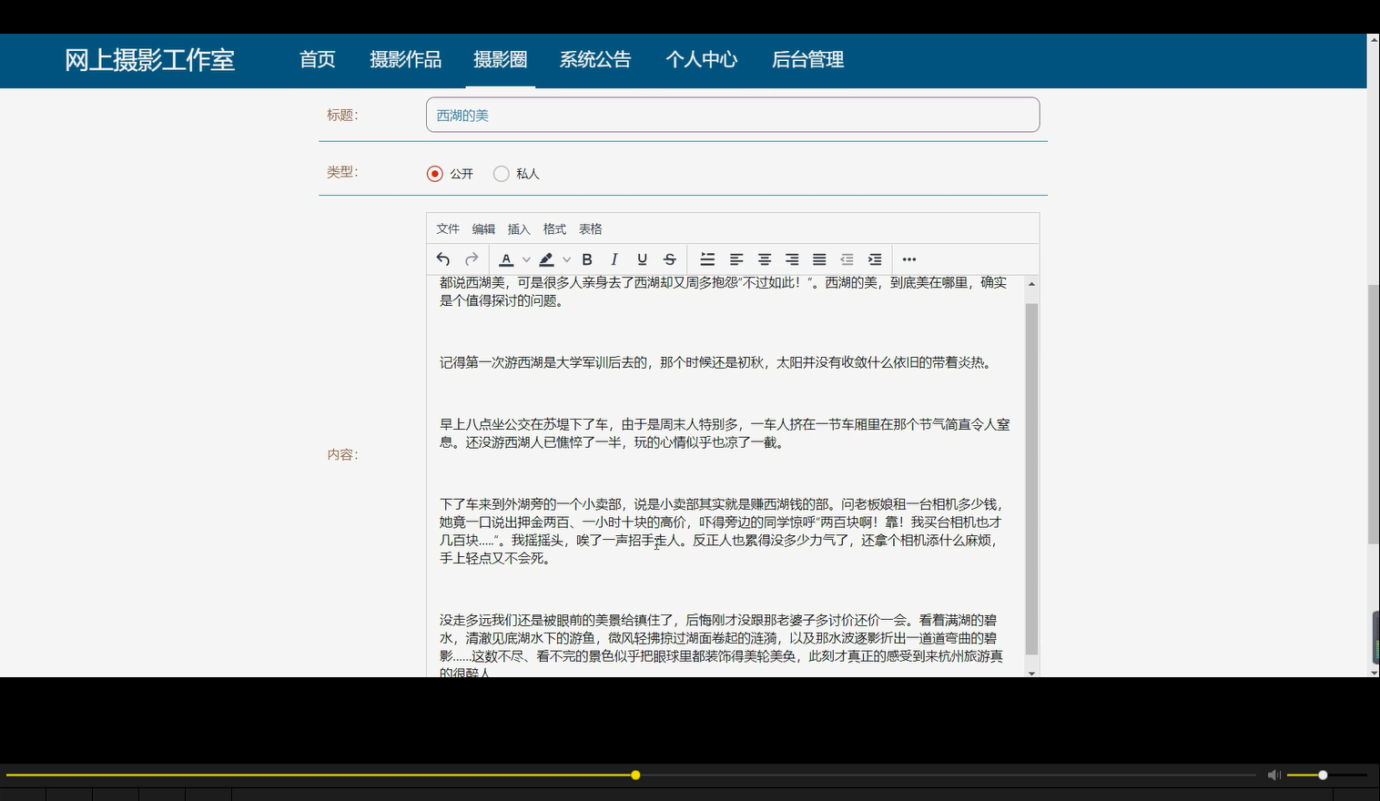Toggle bold formatting in the editor
Screen dimensions: 1380x801
[587, 259]
